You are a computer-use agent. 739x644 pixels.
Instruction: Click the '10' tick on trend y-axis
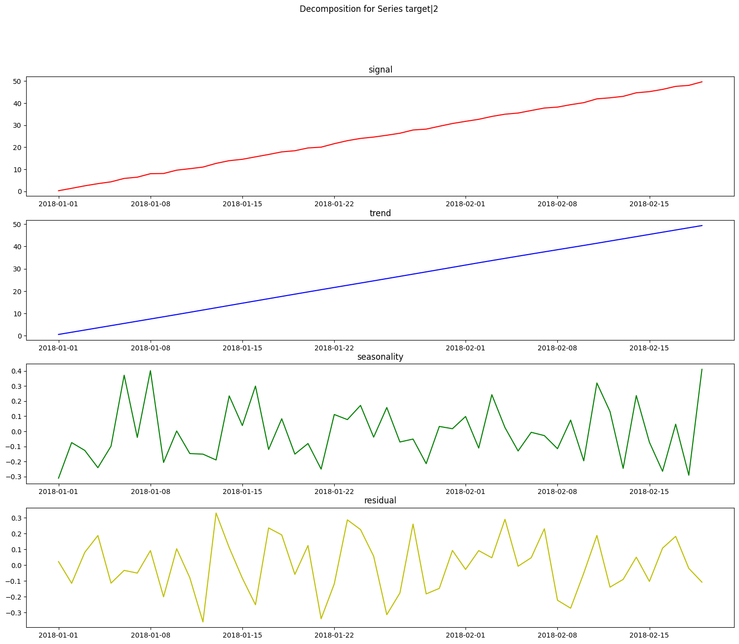click(18, 314)
